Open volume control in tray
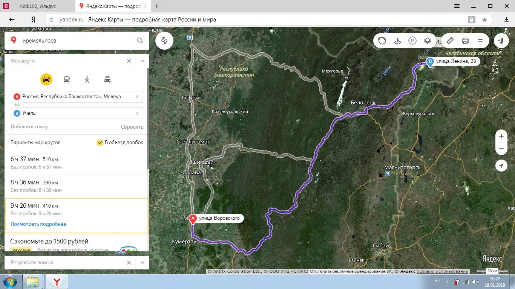 475,281
